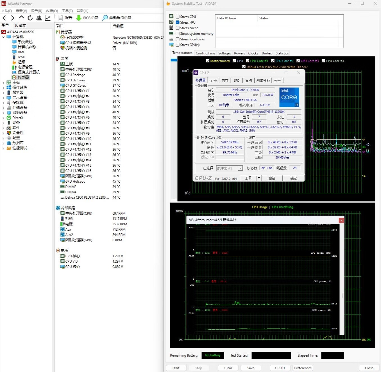Enable Stress system memory checkbox
This screenshot has width=381, height=372.
(178, 34)
